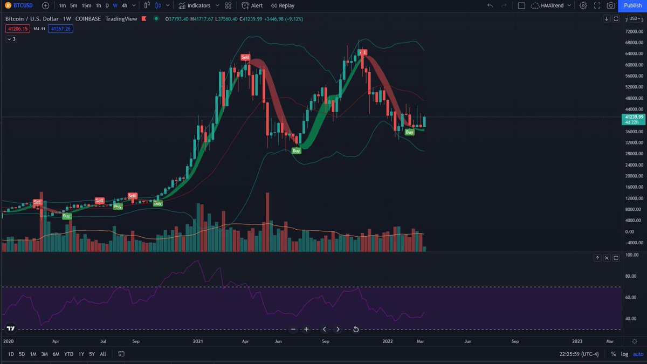Zoom out the chart with the minus button
This screenshot has height=364, width=647.
293,329
